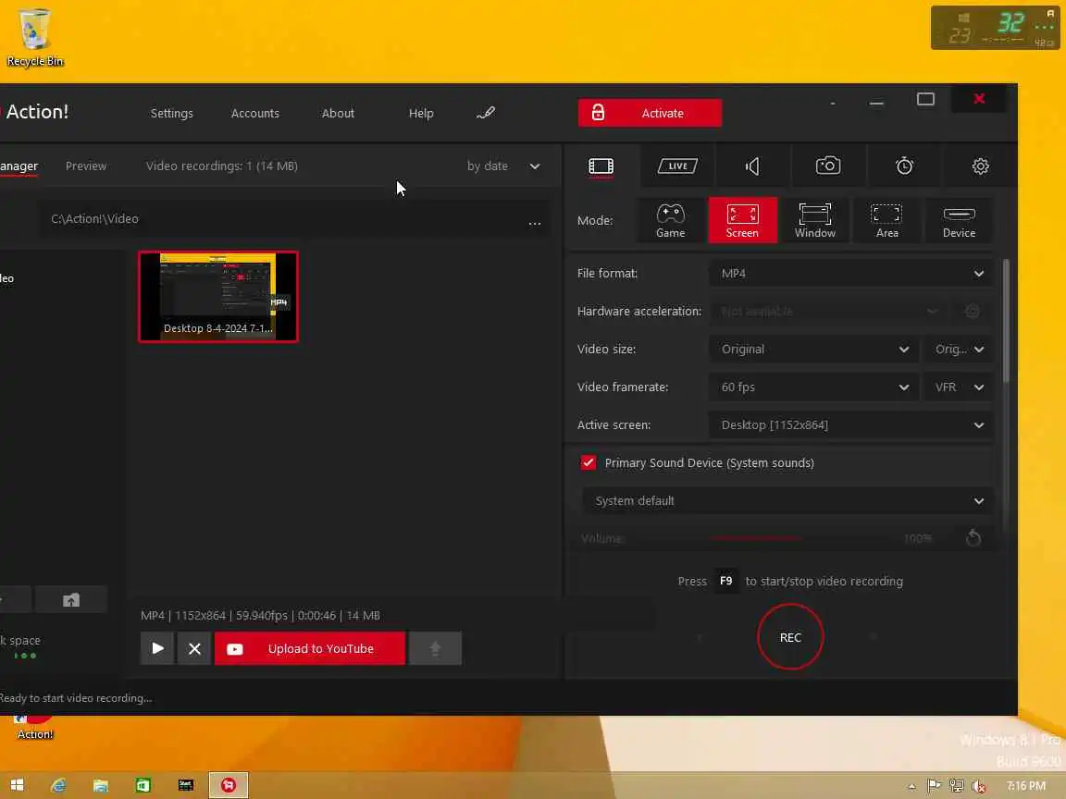Open the File format MP4 dropdown

coord(852,273)
